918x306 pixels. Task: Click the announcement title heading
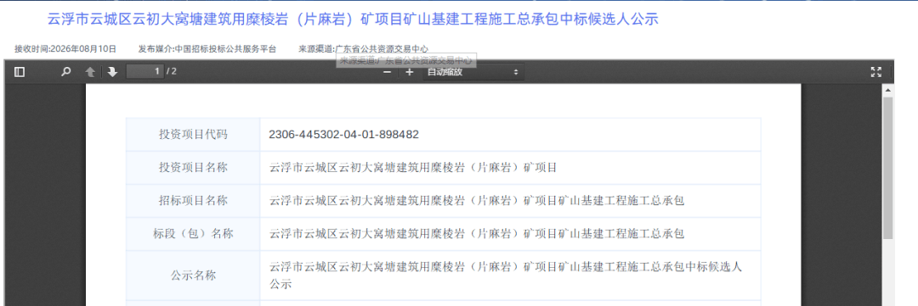click(x=353, y=19)
